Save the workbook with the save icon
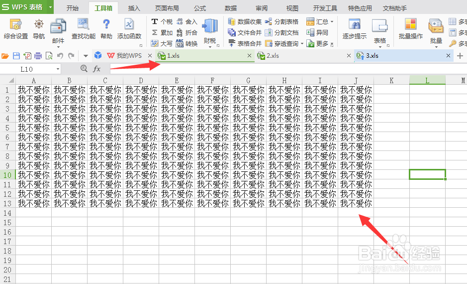Image resolution: width=467 pixels, height=284 pixels. coord(16,56)
